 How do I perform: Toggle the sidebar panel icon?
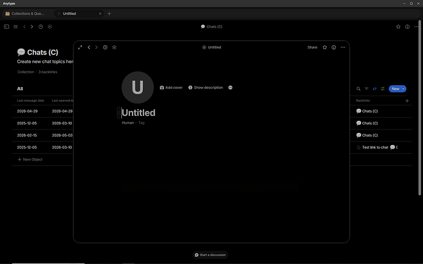7,27
